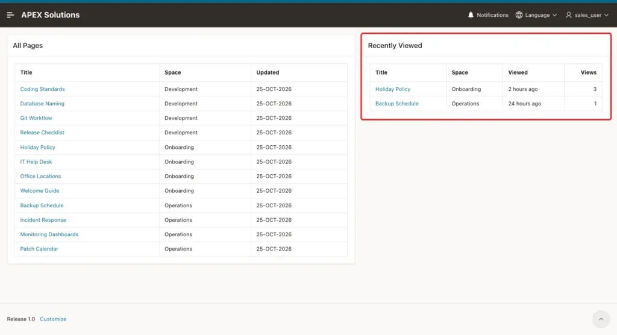
Task: Open the Coding Standards page link
Action: coord(43,89)
